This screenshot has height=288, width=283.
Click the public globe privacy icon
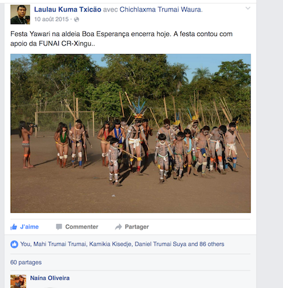coord(77,19)
